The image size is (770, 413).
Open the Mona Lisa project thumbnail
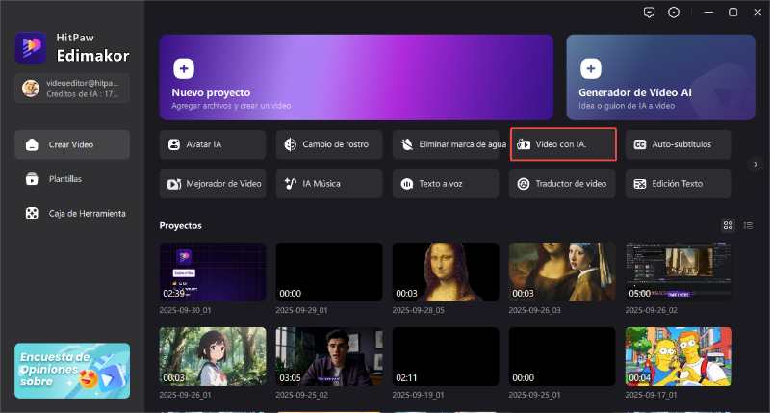[446, 272]
